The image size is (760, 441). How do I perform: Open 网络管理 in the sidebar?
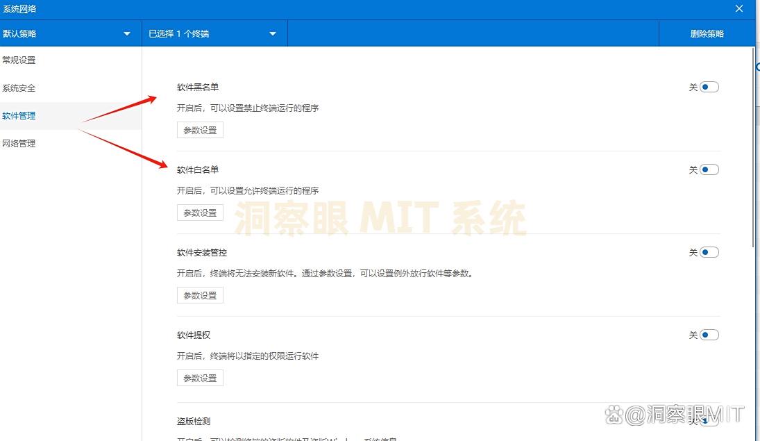(71, 144)
